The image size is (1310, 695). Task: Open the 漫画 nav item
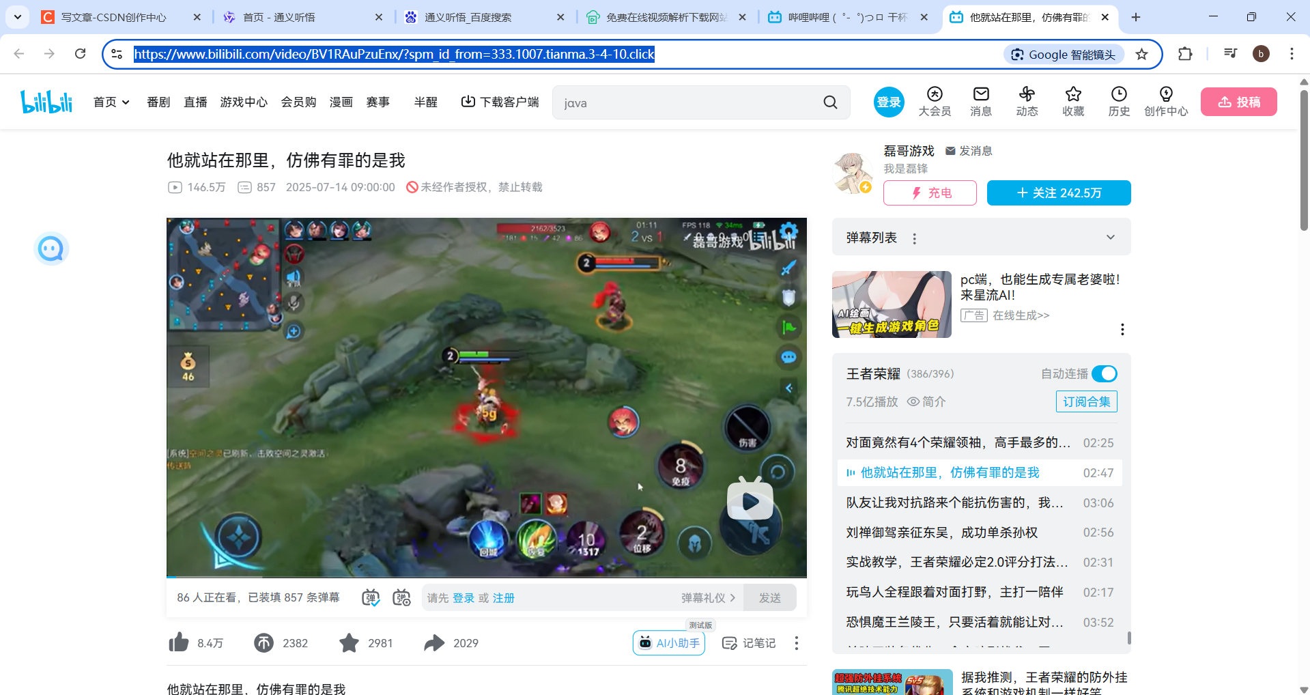point(341,102)
